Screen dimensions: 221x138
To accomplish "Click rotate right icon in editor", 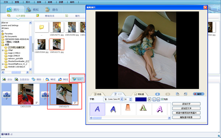I will click(x=186, y=94).
